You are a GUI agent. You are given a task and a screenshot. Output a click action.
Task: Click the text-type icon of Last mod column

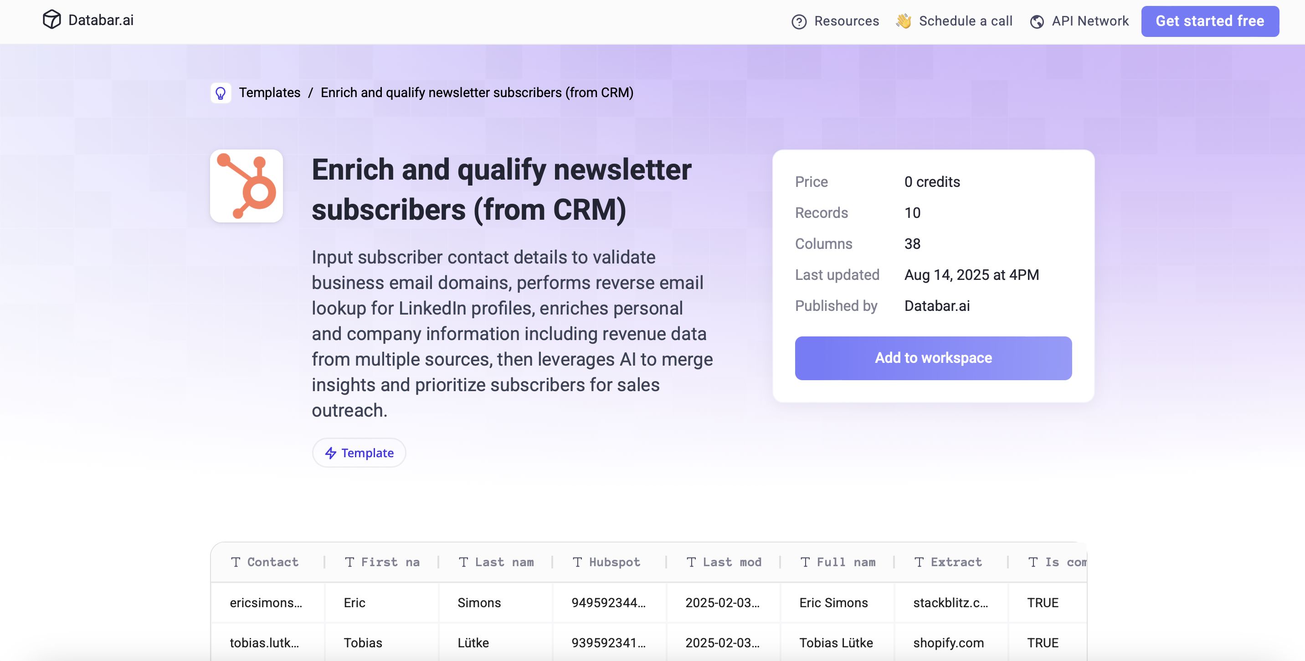point(692,562)
